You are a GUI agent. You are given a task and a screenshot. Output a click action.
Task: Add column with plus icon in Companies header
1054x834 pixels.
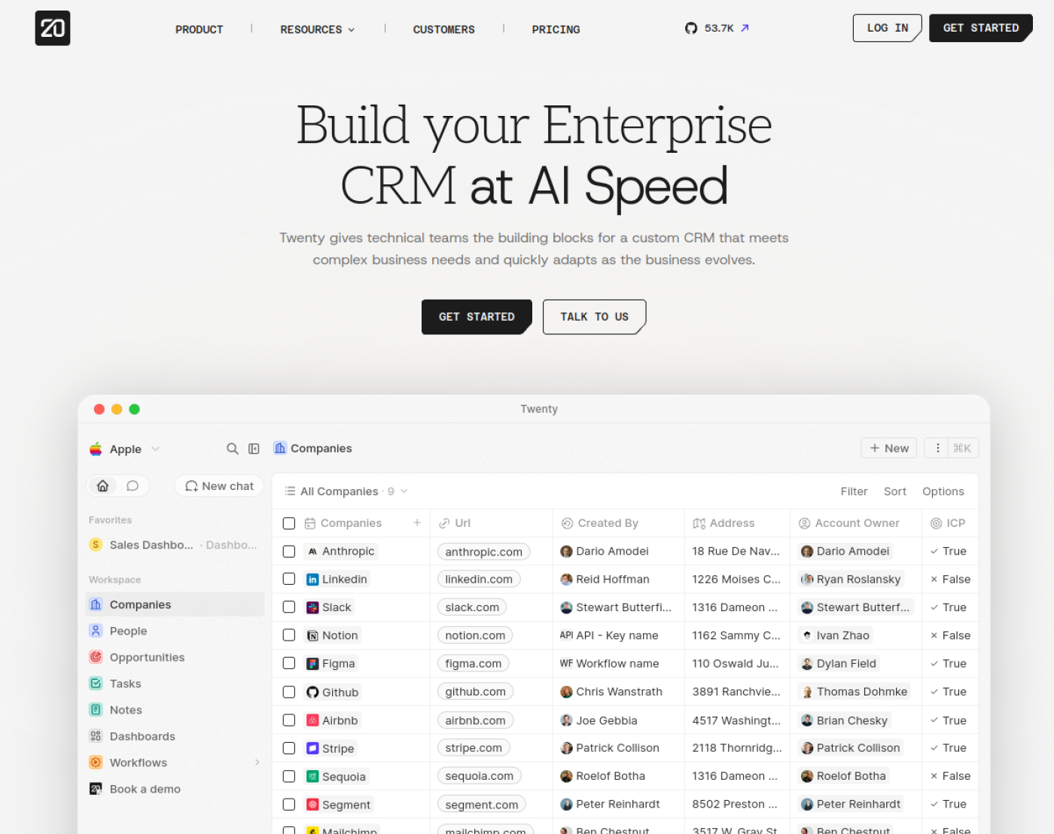coord(417,522)
